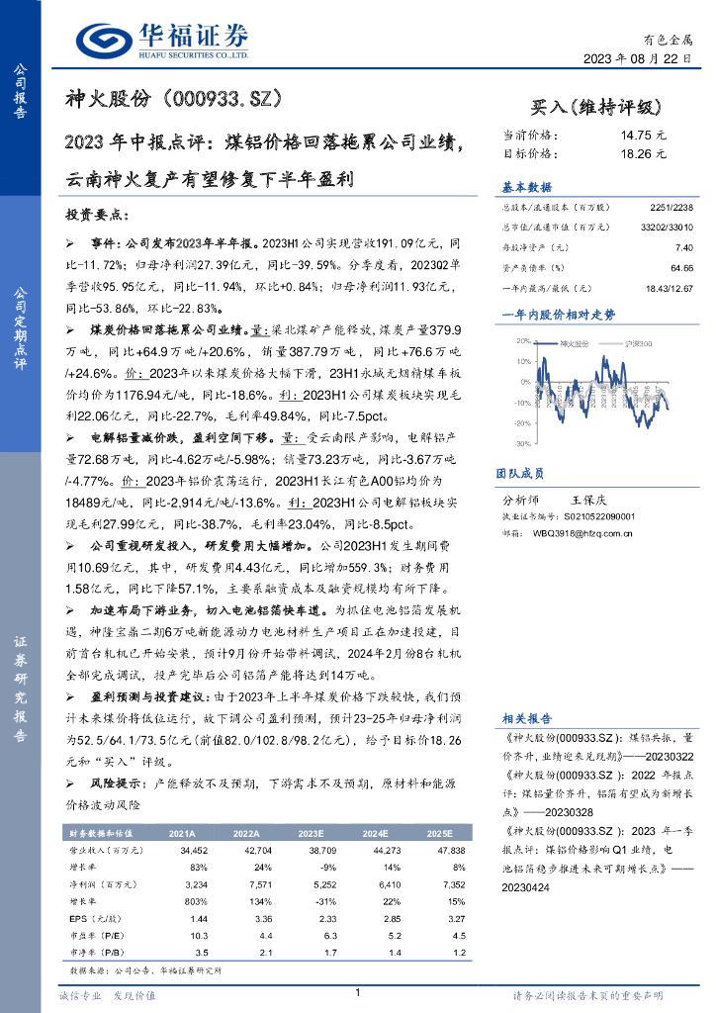Screen dimensions: 716x1013
Task: Click net profit cell 7,571
Action: click(x=261, y=884)
